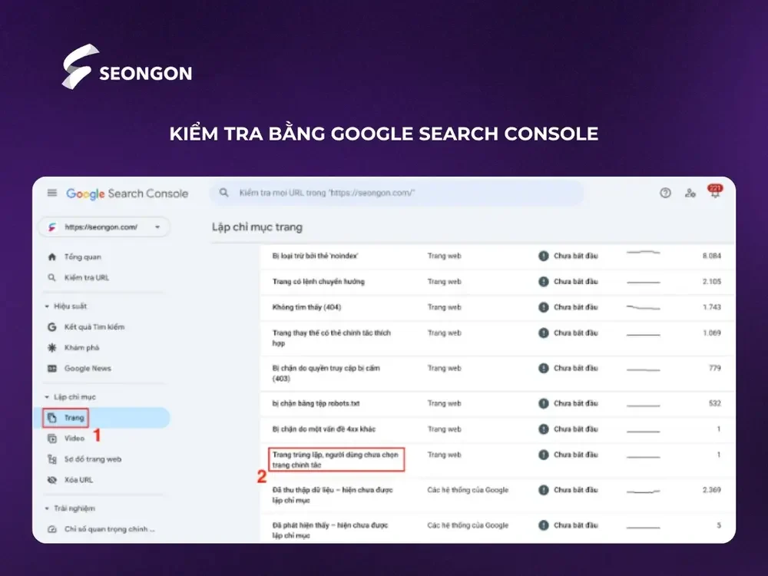Click the Lập chỉ mục trang page heading

click(257, 227)
